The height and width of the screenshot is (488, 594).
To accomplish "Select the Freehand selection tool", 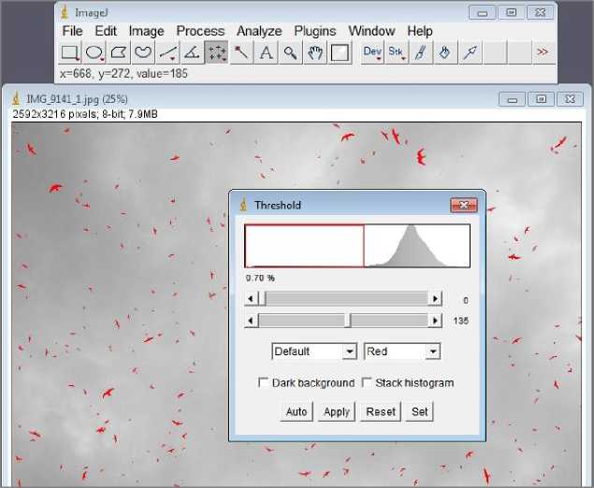I will [143, 52].
